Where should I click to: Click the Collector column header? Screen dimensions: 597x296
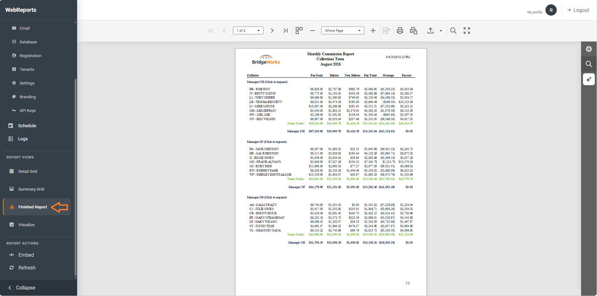pos(253,75)
